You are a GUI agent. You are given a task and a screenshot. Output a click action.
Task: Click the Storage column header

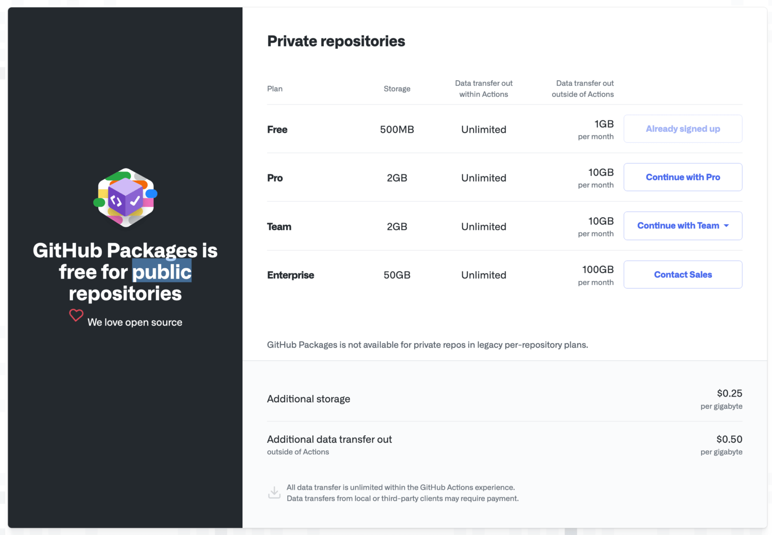(397, 89)
